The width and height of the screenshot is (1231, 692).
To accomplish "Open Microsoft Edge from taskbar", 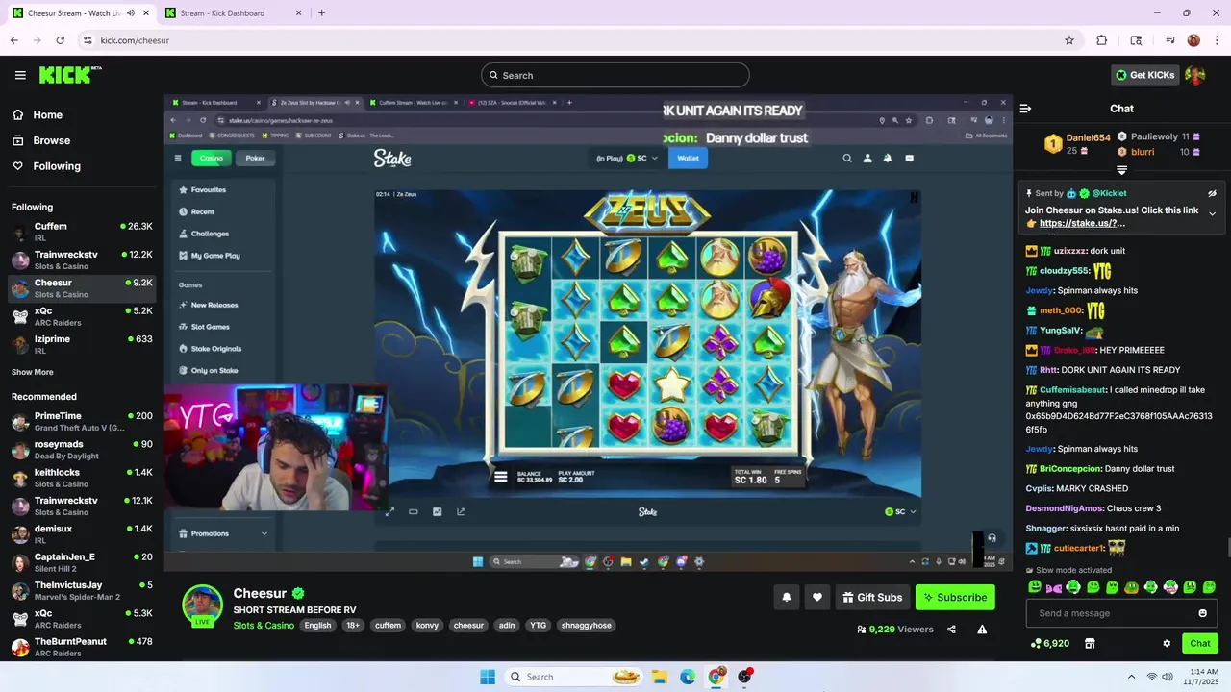I will point(688,677).
